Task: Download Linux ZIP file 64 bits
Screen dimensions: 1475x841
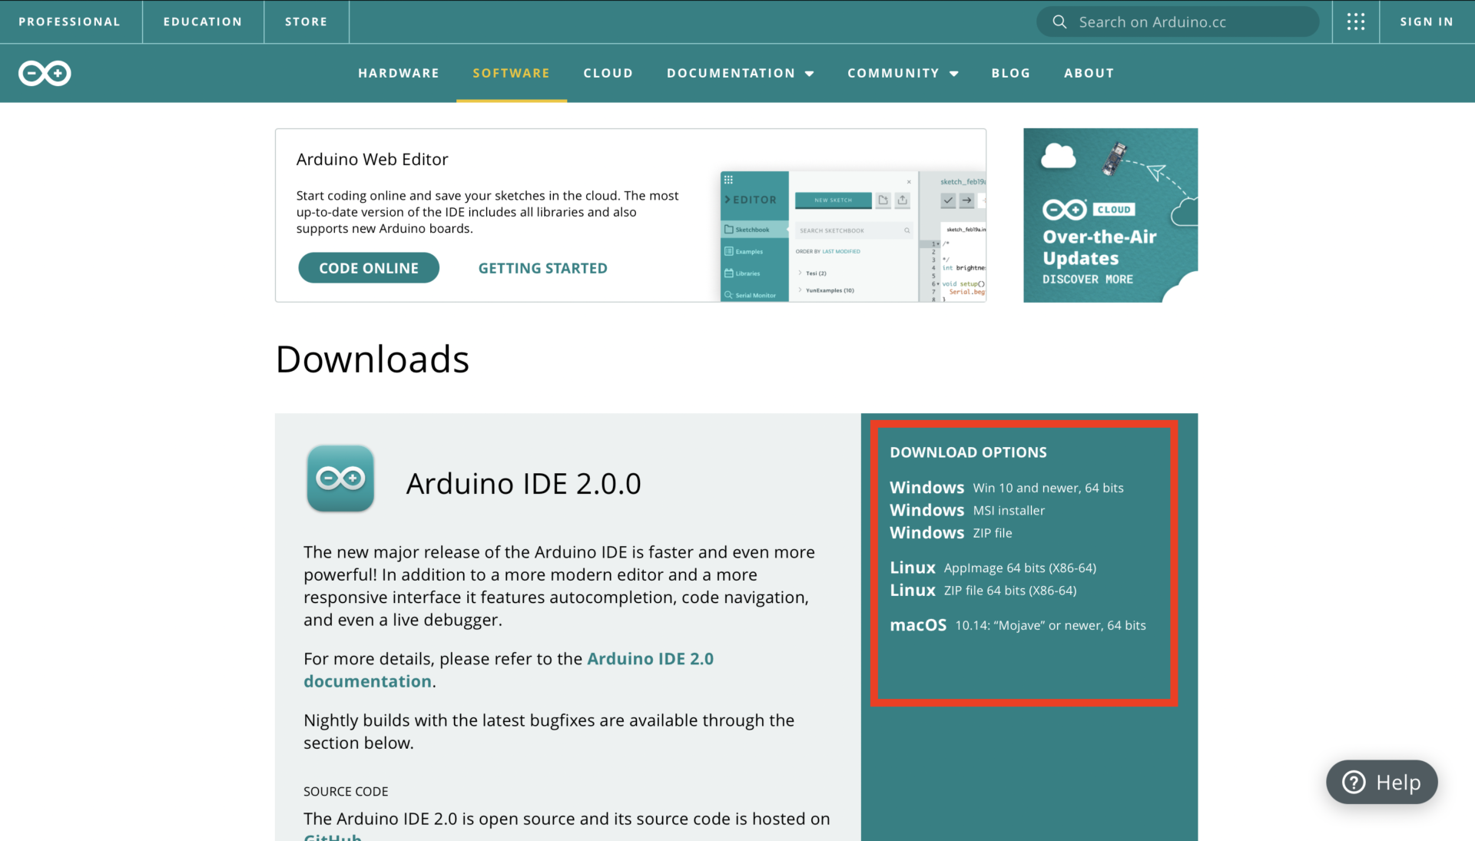Action: tap(983, 590)
